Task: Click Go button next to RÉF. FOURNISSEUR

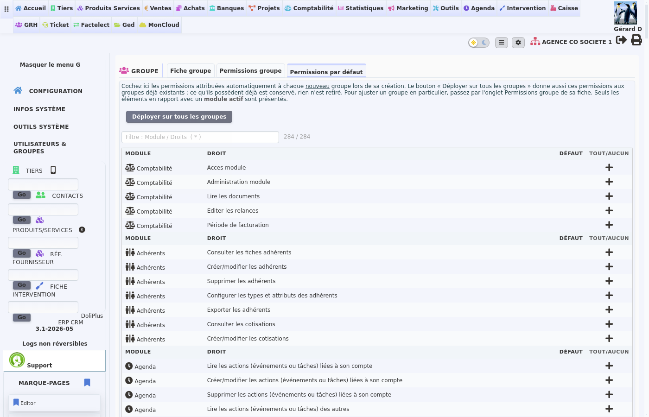Action: pyautogui.click(x=22, y=253)
